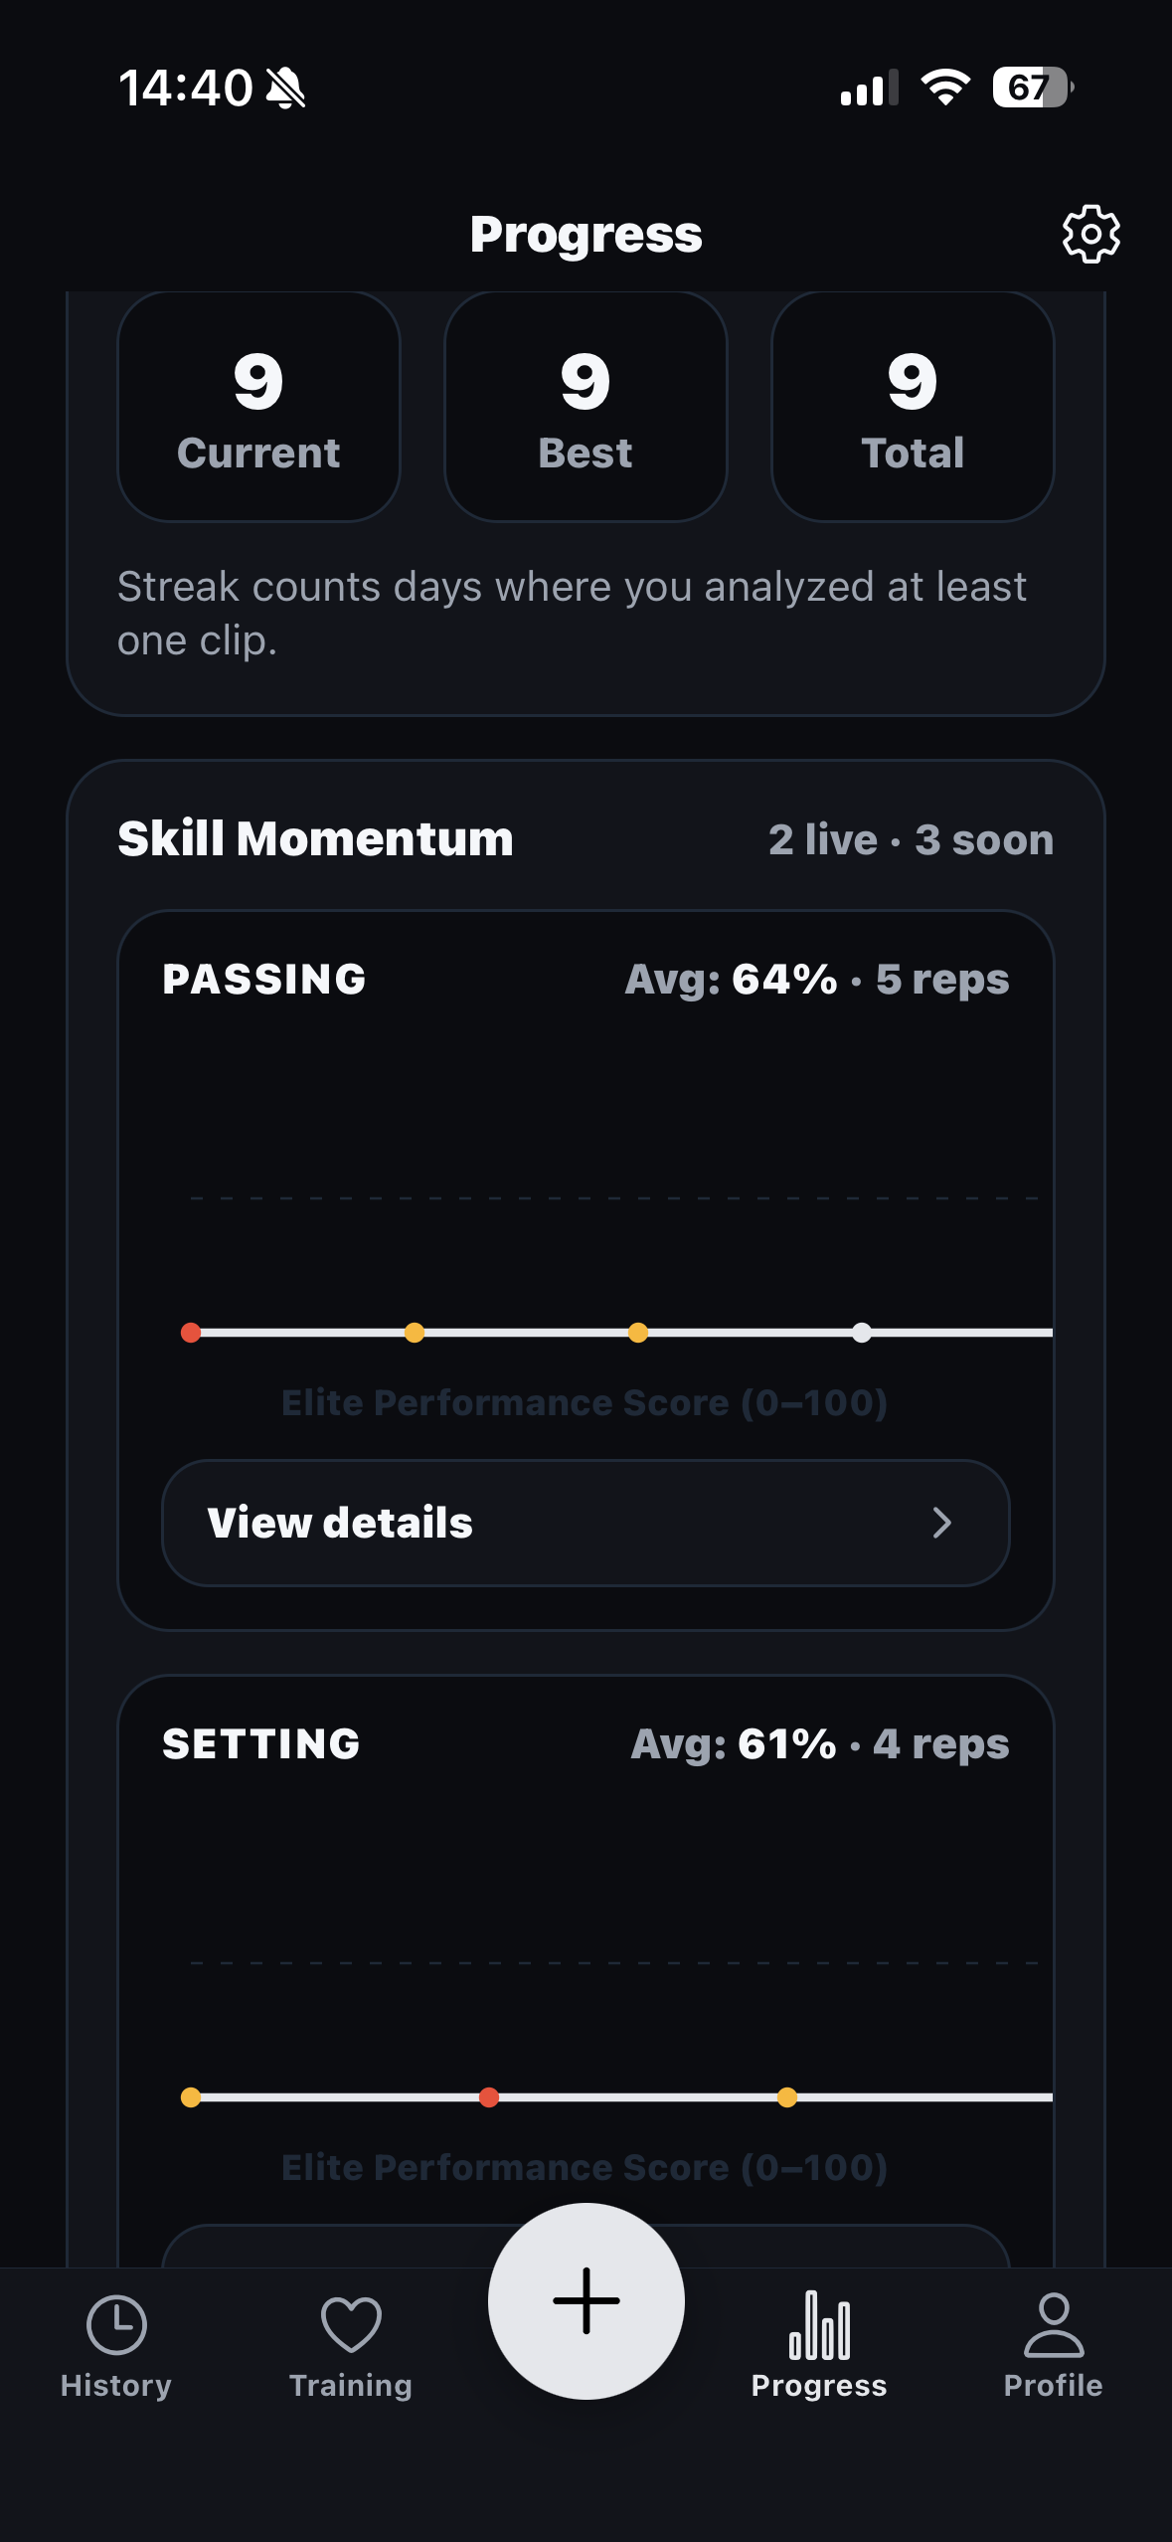This screenshot has height=2542, width=1172.
Task: Tap the chevron on Passing View details
Action: (941, 1523)
